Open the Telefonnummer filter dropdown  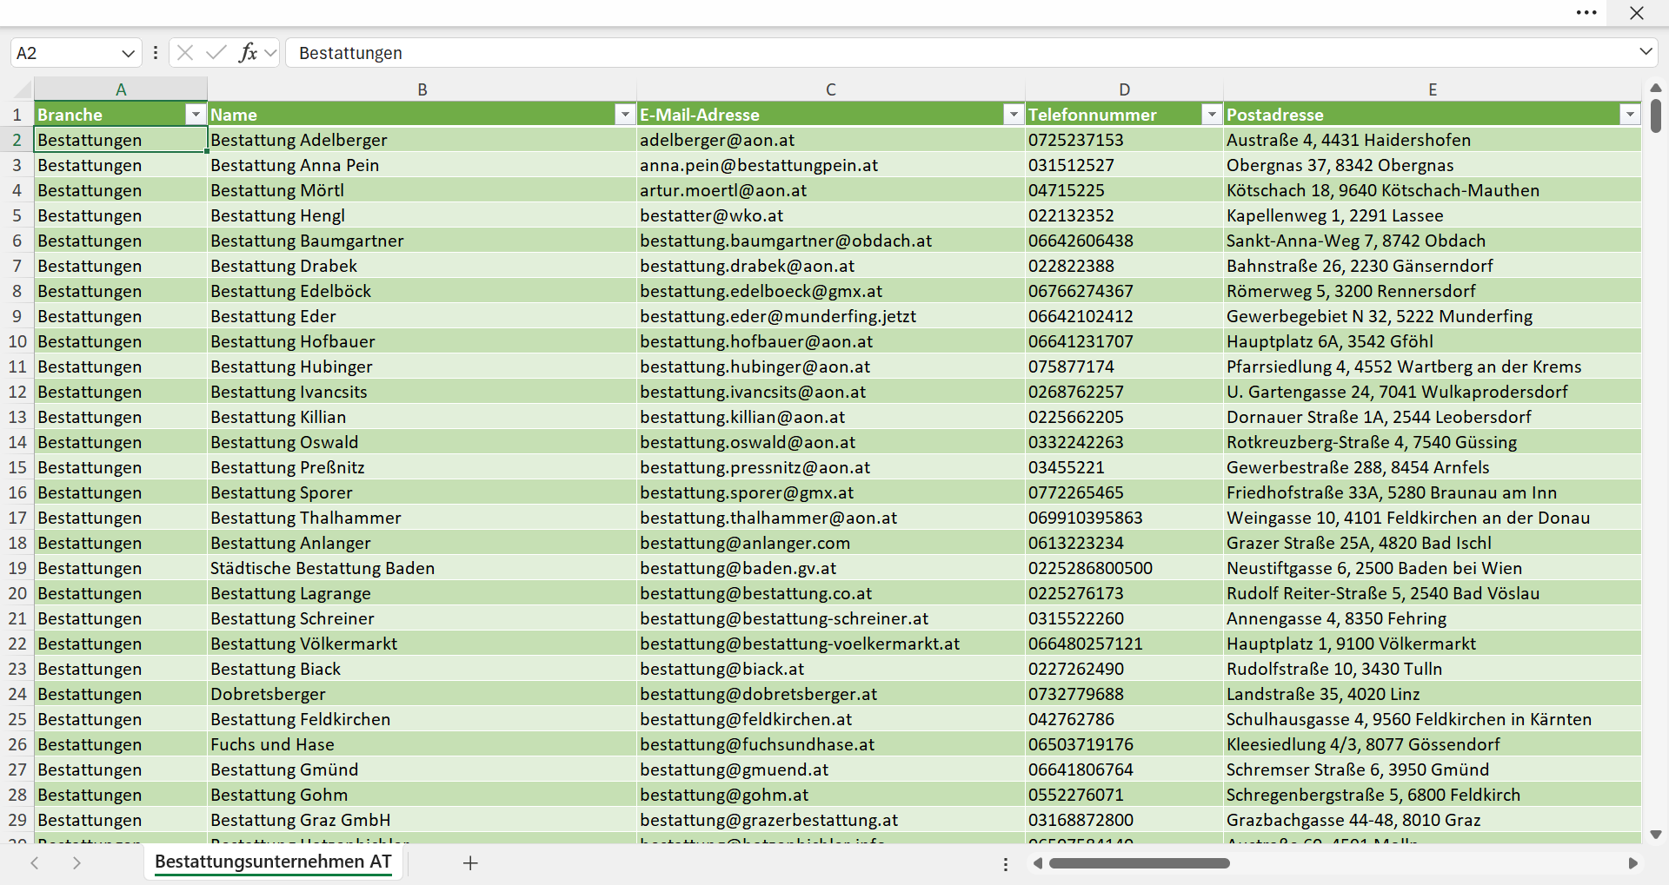pos(1211,115)
